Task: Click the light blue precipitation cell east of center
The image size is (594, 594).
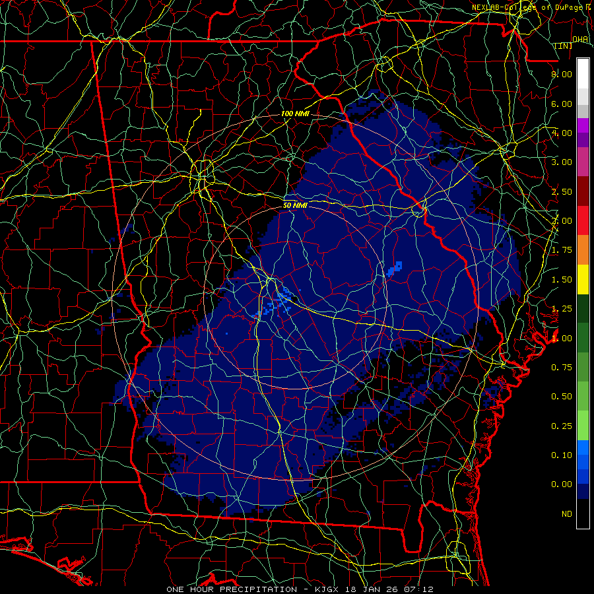Action: point(395,269)
